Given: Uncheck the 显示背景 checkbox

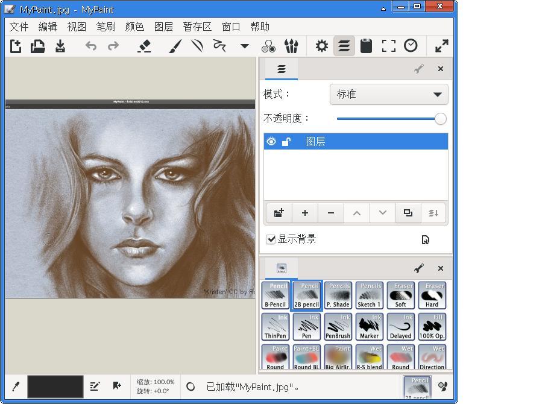Looking at the screenshot, I should (x=271, y=239).
